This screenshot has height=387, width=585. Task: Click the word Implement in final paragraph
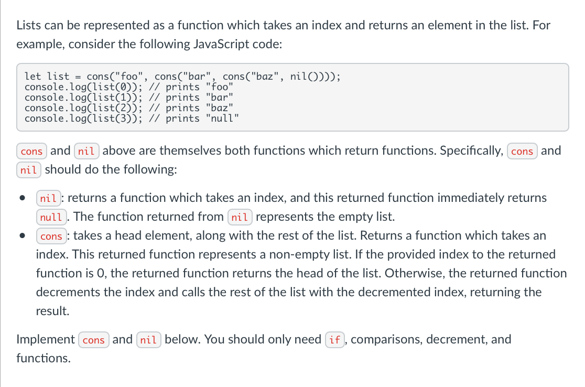[x=45, y=339]
